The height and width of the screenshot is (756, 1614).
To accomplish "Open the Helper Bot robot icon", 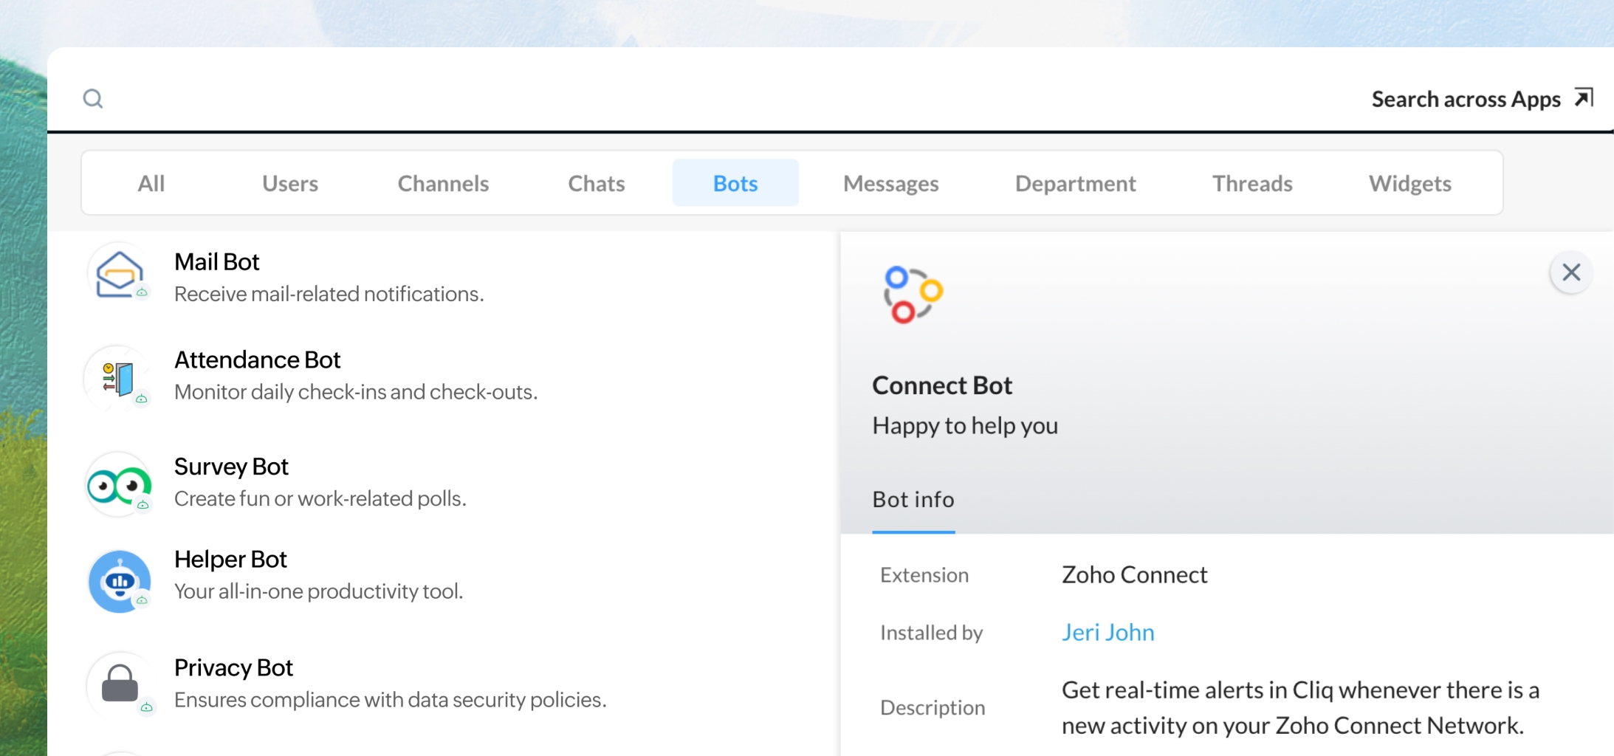I will click(119, 581).
